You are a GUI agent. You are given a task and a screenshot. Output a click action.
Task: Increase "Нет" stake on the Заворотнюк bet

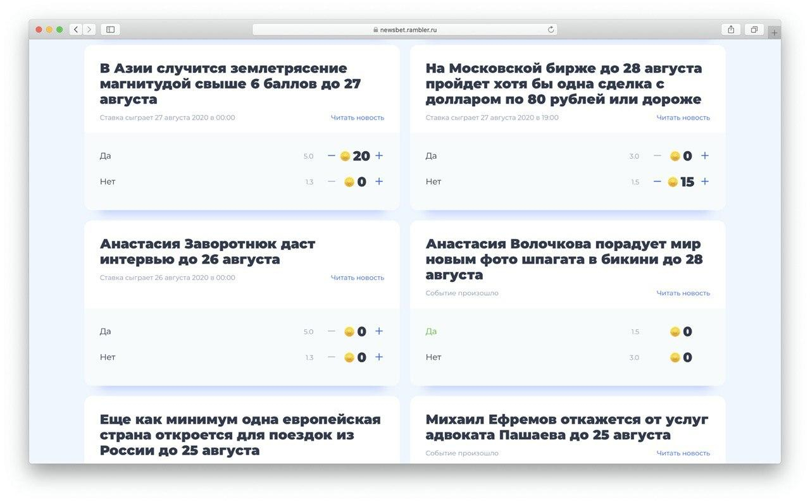click(379, 357)
